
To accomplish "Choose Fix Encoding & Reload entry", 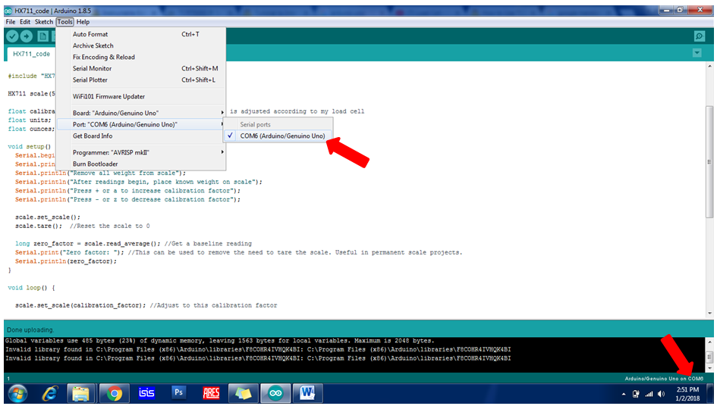I will pos(141,57).
